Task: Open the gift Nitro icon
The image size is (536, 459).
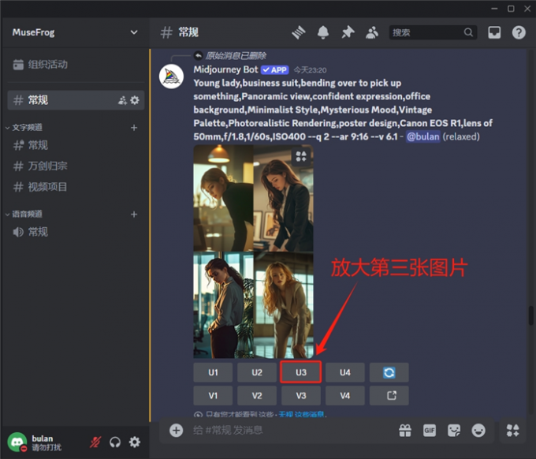Action: pos(405,431)
